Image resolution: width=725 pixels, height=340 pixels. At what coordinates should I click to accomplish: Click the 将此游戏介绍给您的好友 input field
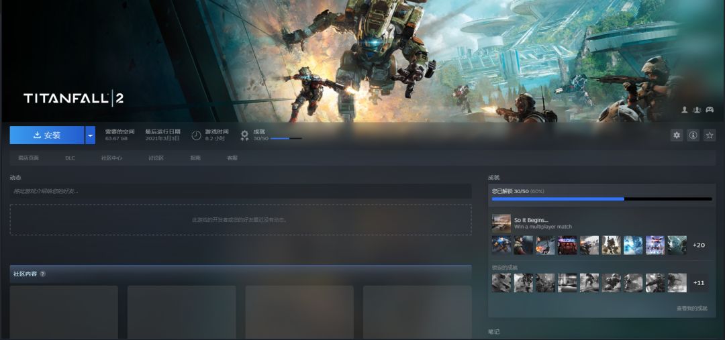(x=240, y=191)
